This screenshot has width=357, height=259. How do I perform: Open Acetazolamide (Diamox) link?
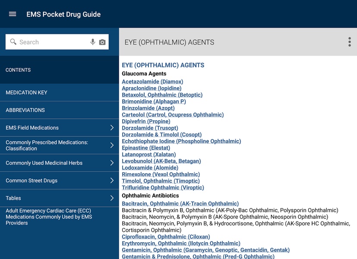(x=152, y=82)
